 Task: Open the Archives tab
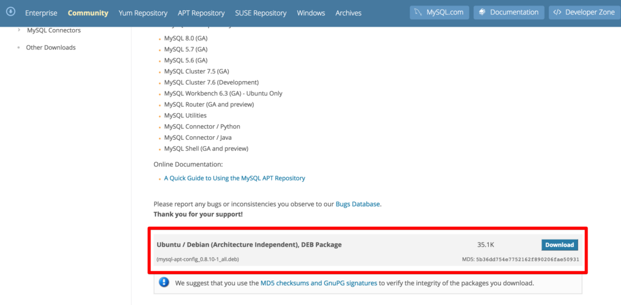[349, 13]
